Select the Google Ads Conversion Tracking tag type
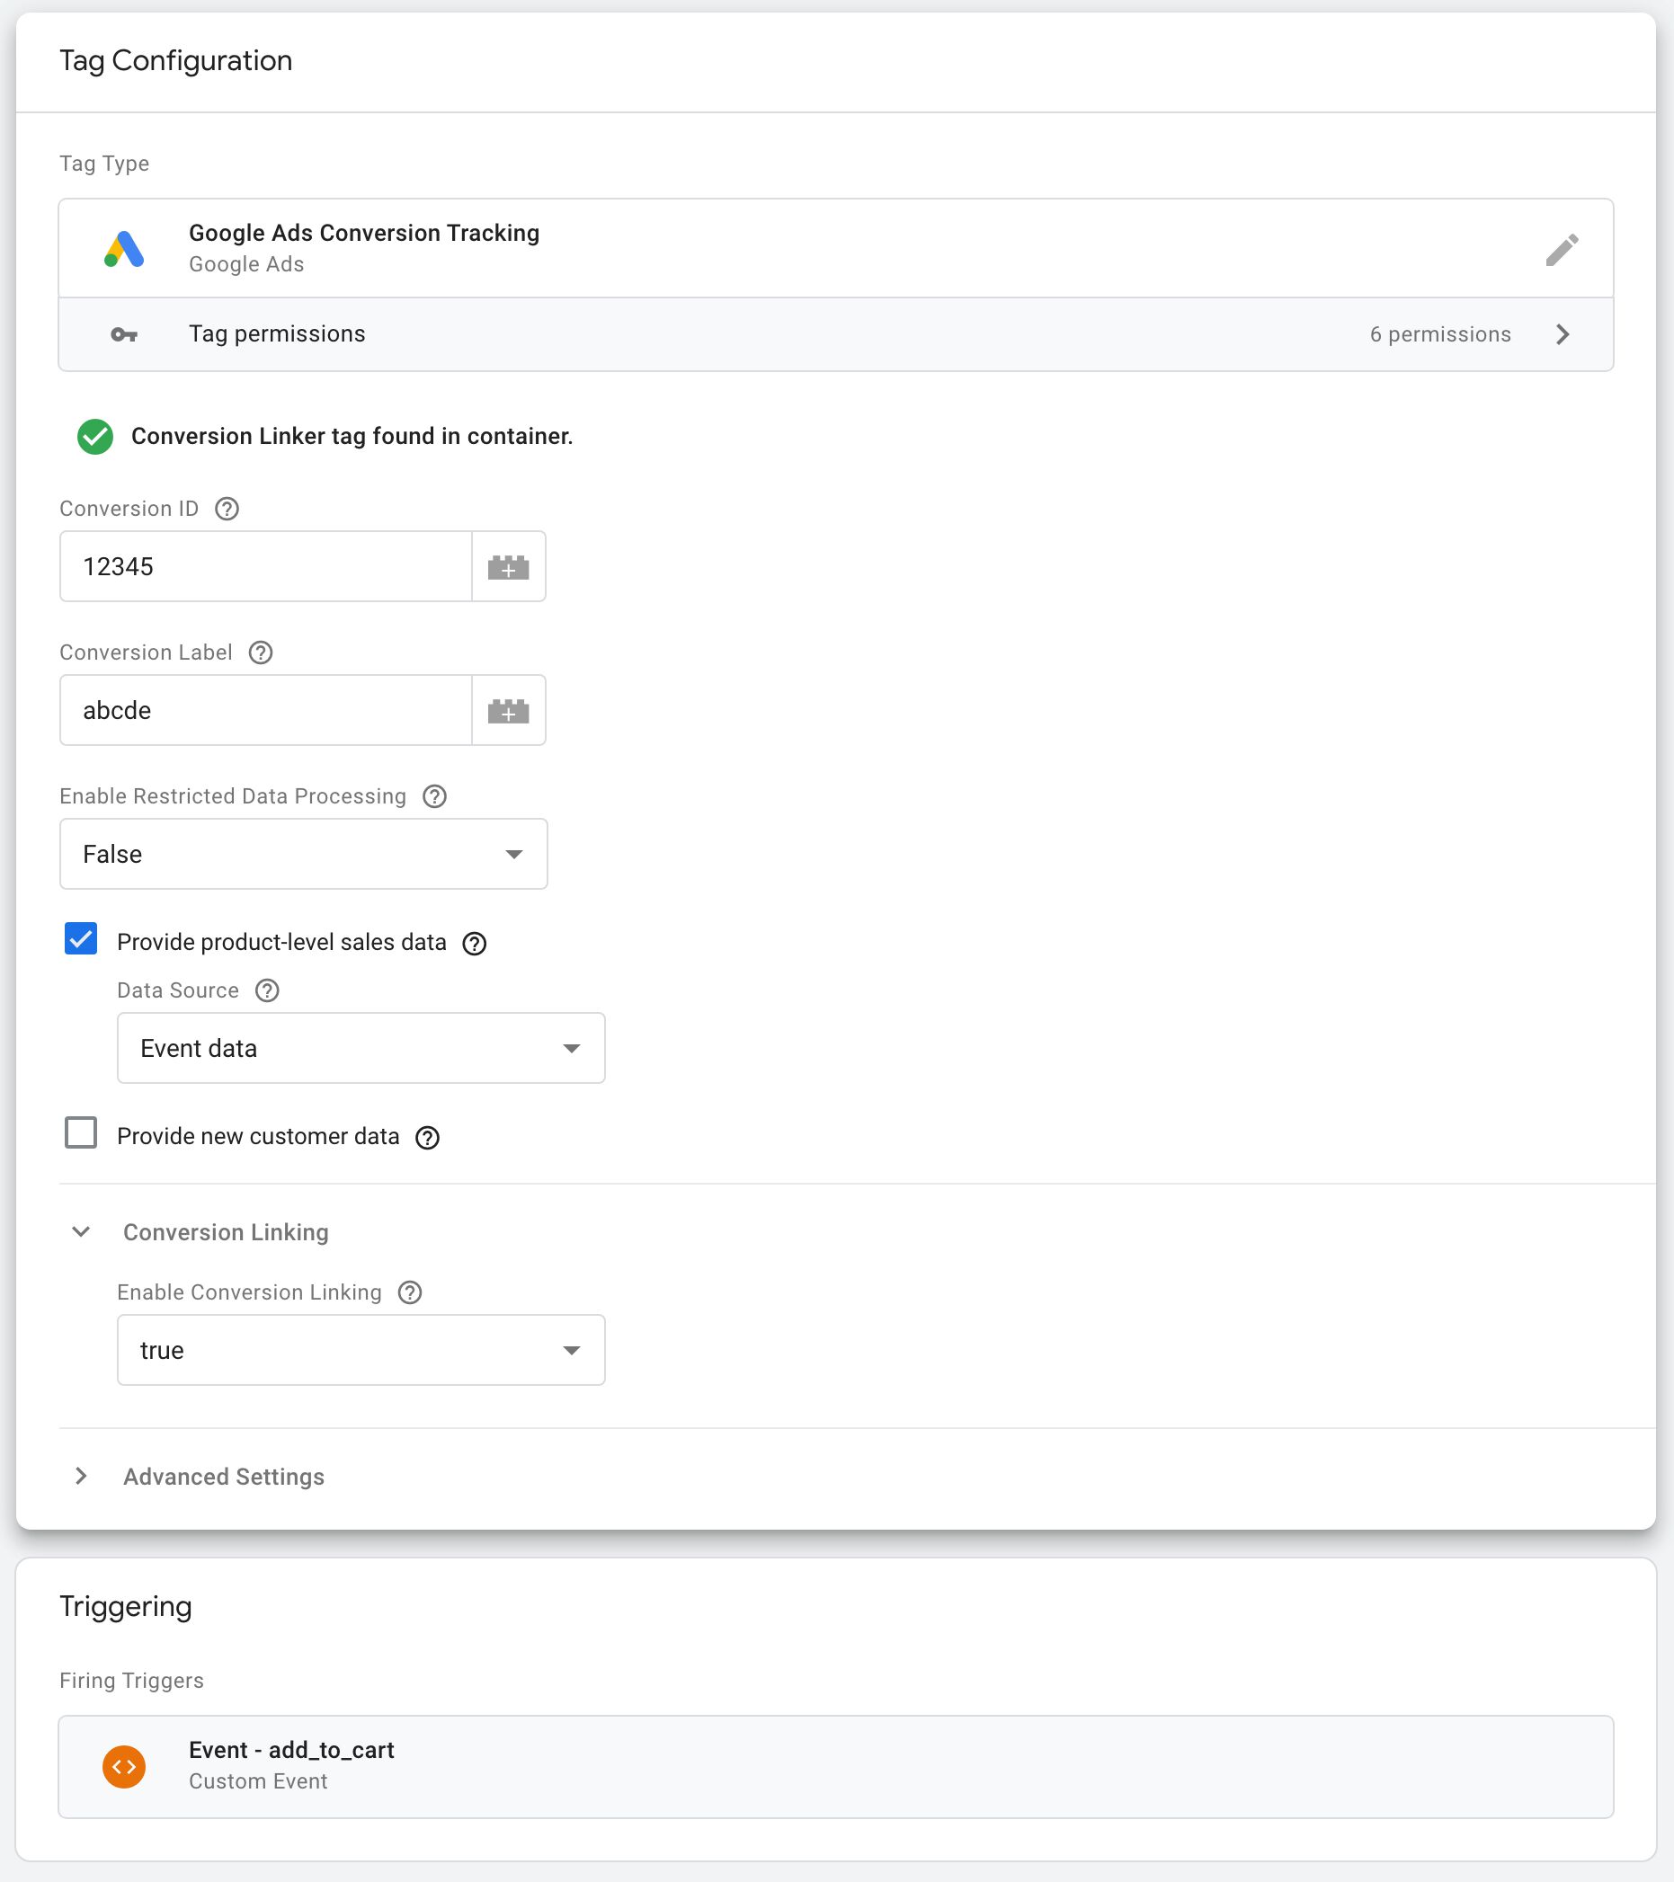This screenshot has height=1882, width=1674. [836, 249]
